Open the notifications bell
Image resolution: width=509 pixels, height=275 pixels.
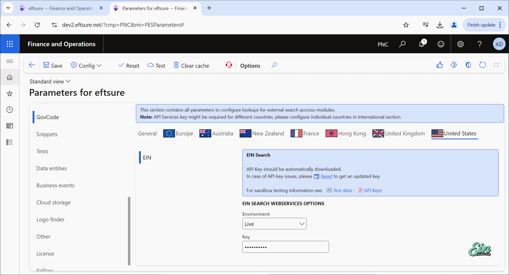pyautogui.click(x=422, y=44)
